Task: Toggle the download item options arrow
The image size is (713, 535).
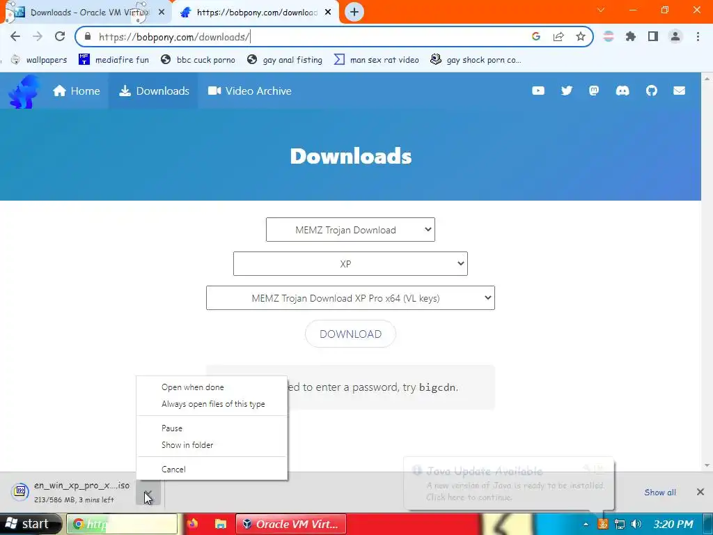Action: click(x=148, y=493)
